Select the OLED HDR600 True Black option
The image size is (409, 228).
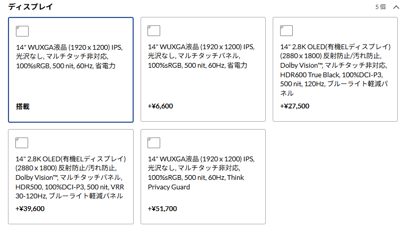[335, 69]
